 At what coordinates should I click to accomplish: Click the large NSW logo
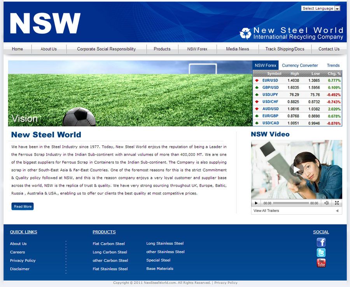45,23
